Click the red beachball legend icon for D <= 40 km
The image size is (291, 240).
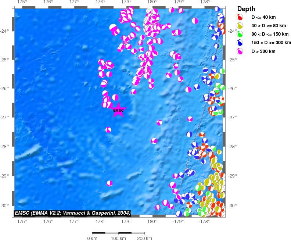tap(240, 17)
